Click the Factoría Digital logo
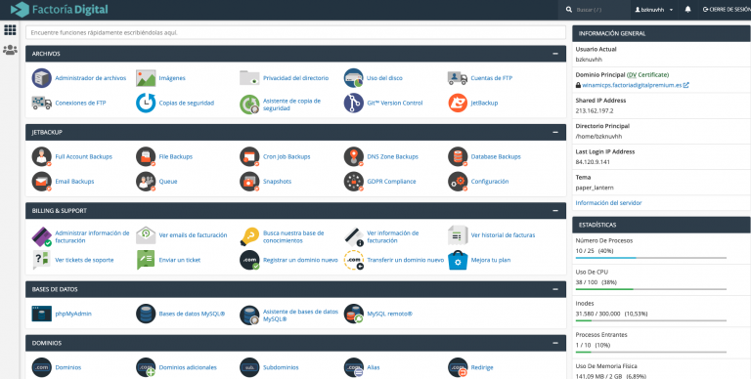Image resolution: width=751 pixels, height=379 pixels. point(59,9)
